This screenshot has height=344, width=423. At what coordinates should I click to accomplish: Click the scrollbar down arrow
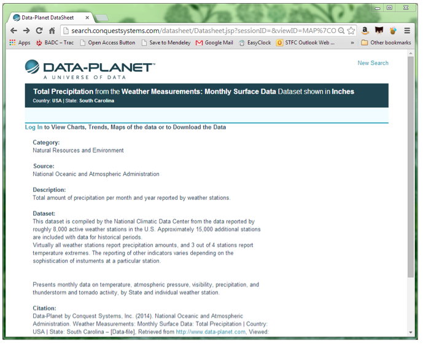click(410, 332)
